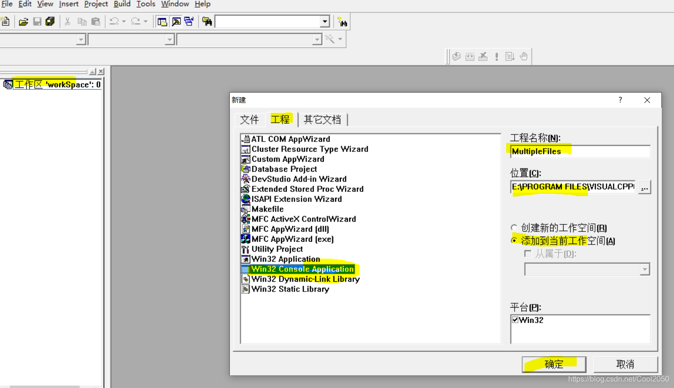Image resolution: width=674 pixels, height=388 pixels.
Task: Toggle the Workspace window icon
Action: (162, 22)
